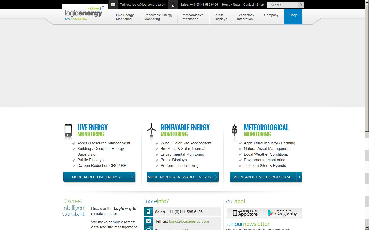Click the envelope icon in the top bar
Image resolution: width=369 pixels, height=230 pixels.
pos(113,4)
